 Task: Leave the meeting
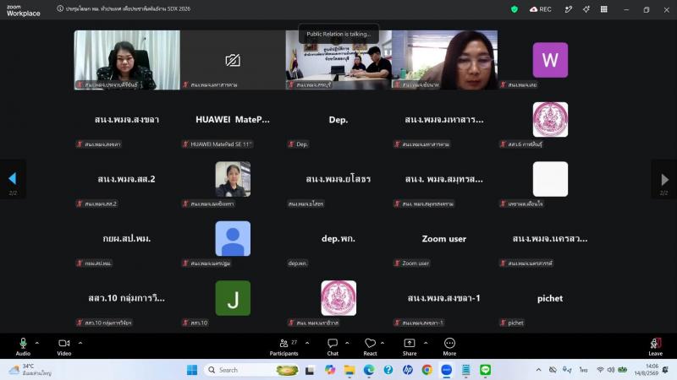click(x=655, y=346)
